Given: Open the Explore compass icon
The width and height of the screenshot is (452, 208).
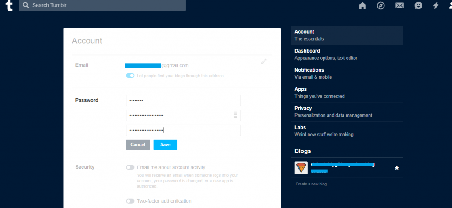Looking at the screenshot, I should (381, 6).
